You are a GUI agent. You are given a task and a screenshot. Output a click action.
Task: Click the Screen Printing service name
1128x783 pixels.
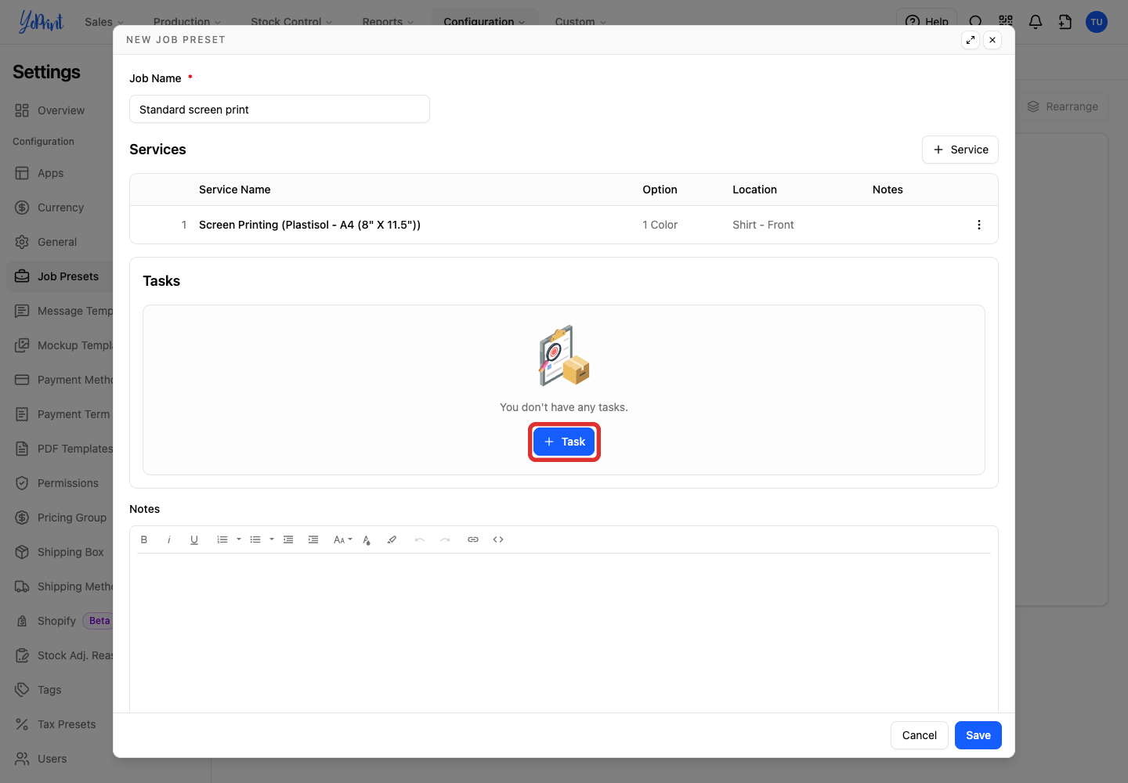(309, 225)
